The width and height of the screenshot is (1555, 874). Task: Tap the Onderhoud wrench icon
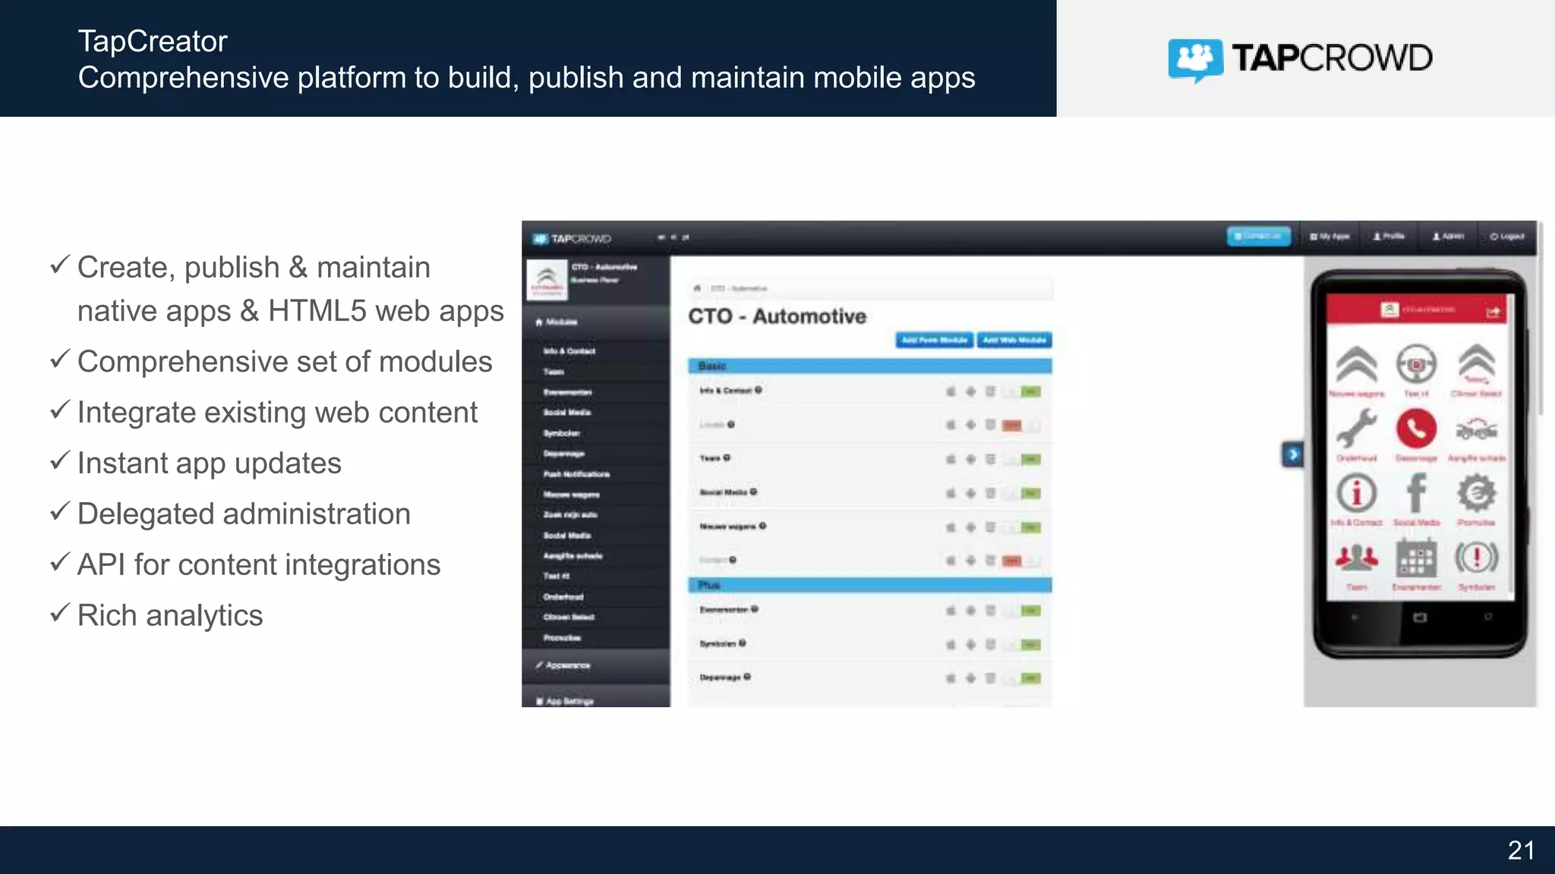pos(1356,429)
